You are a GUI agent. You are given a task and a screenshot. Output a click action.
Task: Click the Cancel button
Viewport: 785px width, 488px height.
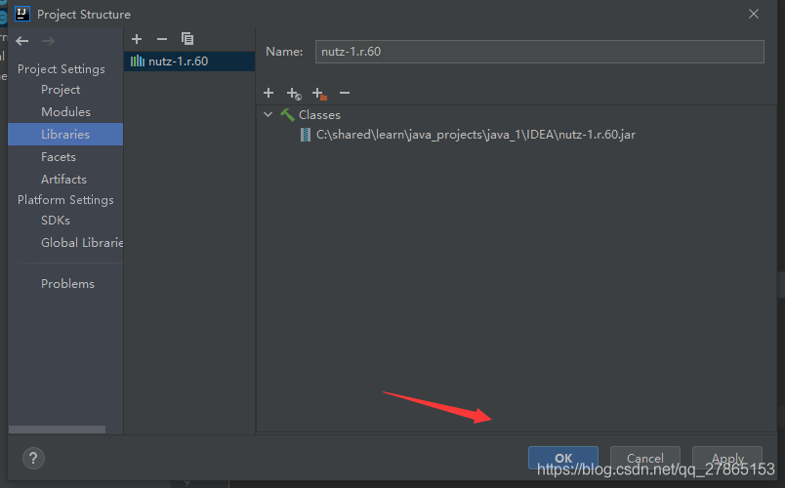pos(644,458)
